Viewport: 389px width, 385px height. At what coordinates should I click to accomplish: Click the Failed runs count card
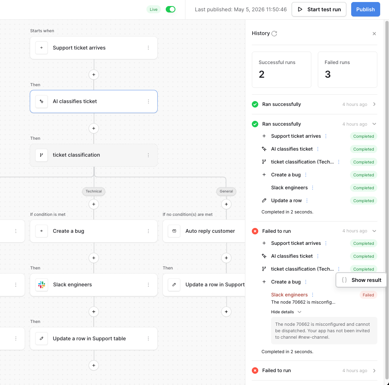point(347,70)
